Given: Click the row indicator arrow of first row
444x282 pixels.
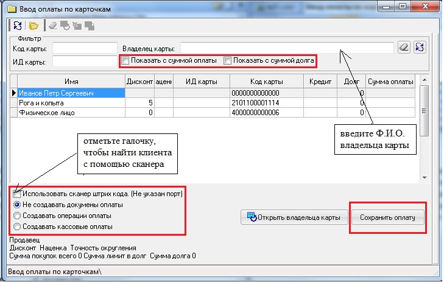Looking at the screenshot, I should point(13,93).
